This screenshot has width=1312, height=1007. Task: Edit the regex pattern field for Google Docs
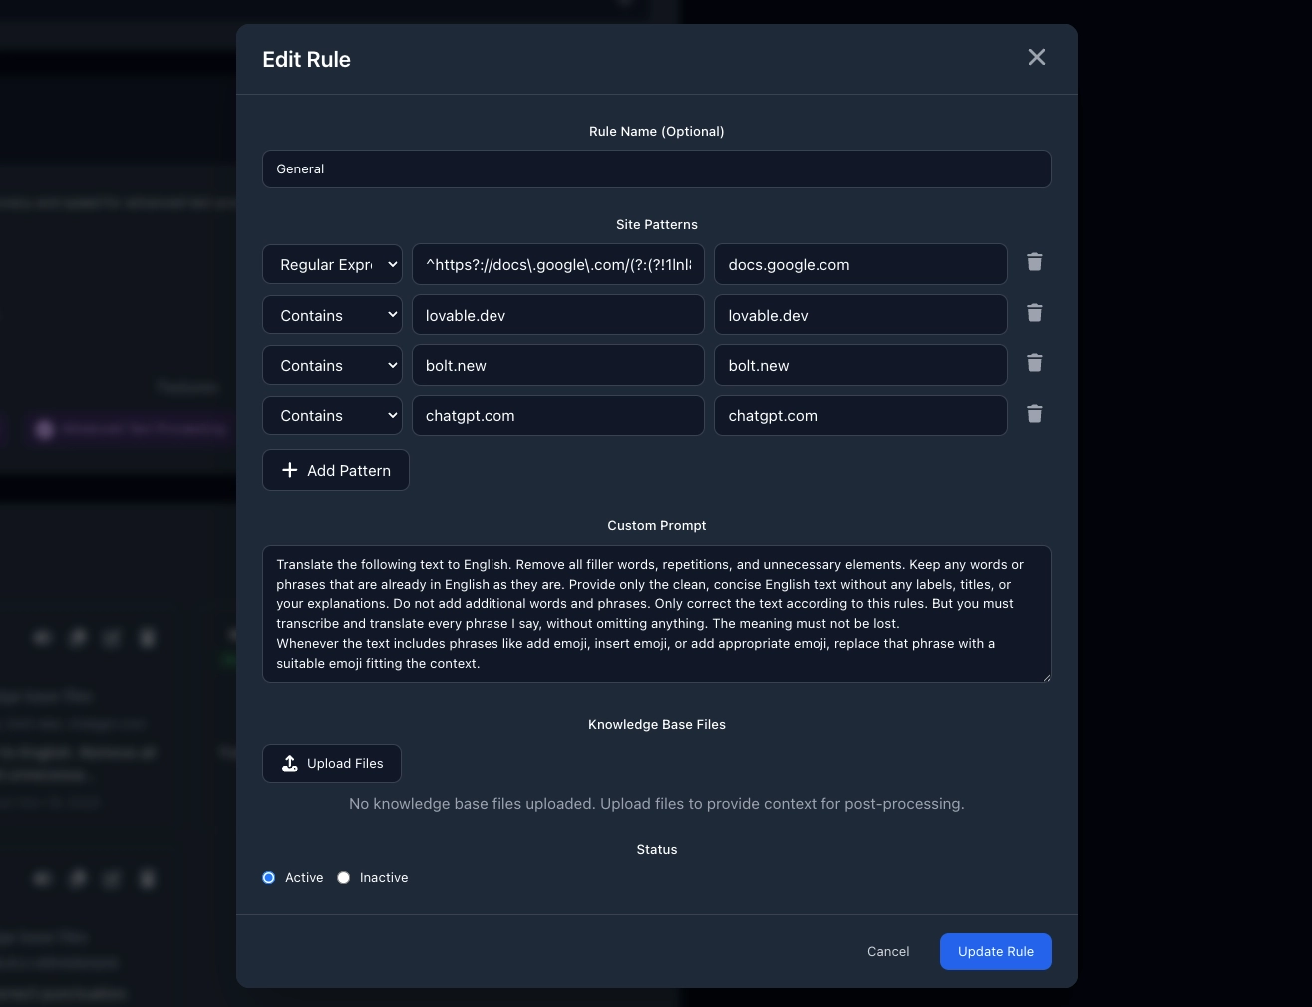(x=557, y=265)
